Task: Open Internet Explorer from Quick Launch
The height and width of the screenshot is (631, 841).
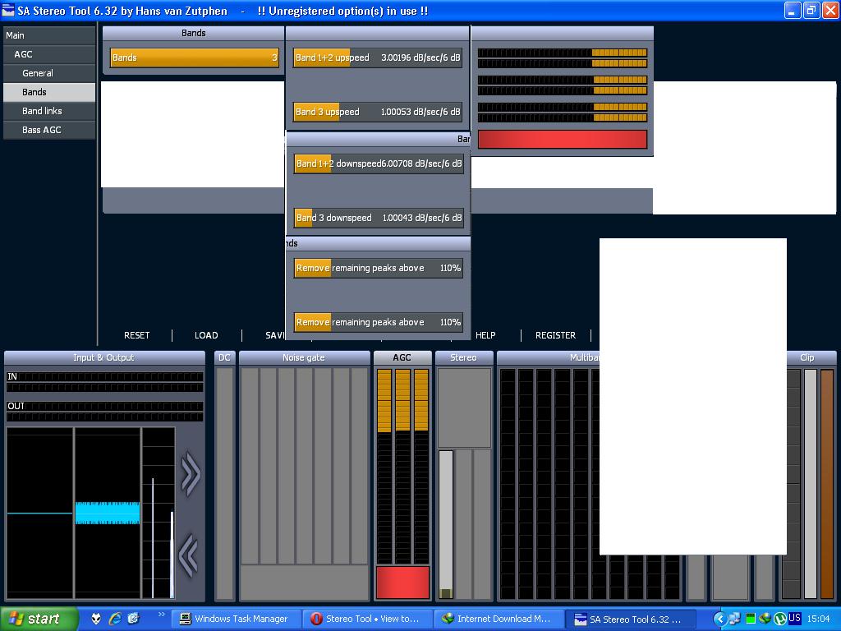Action: (115, 619)
